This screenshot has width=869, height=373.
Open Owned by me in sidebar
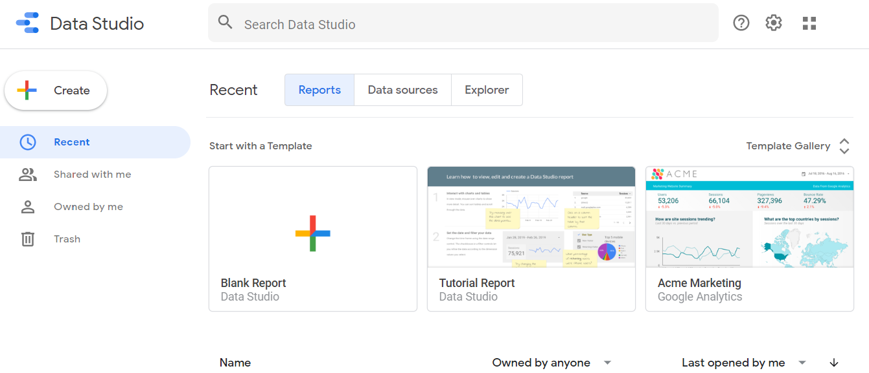(95, 207)
